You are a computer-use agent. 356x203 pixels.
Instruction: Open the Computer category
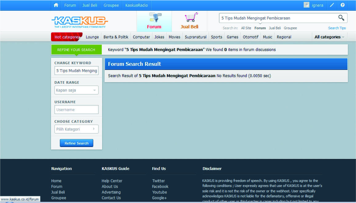point(141,37)
